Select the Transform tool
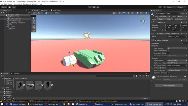 point(34,31)
